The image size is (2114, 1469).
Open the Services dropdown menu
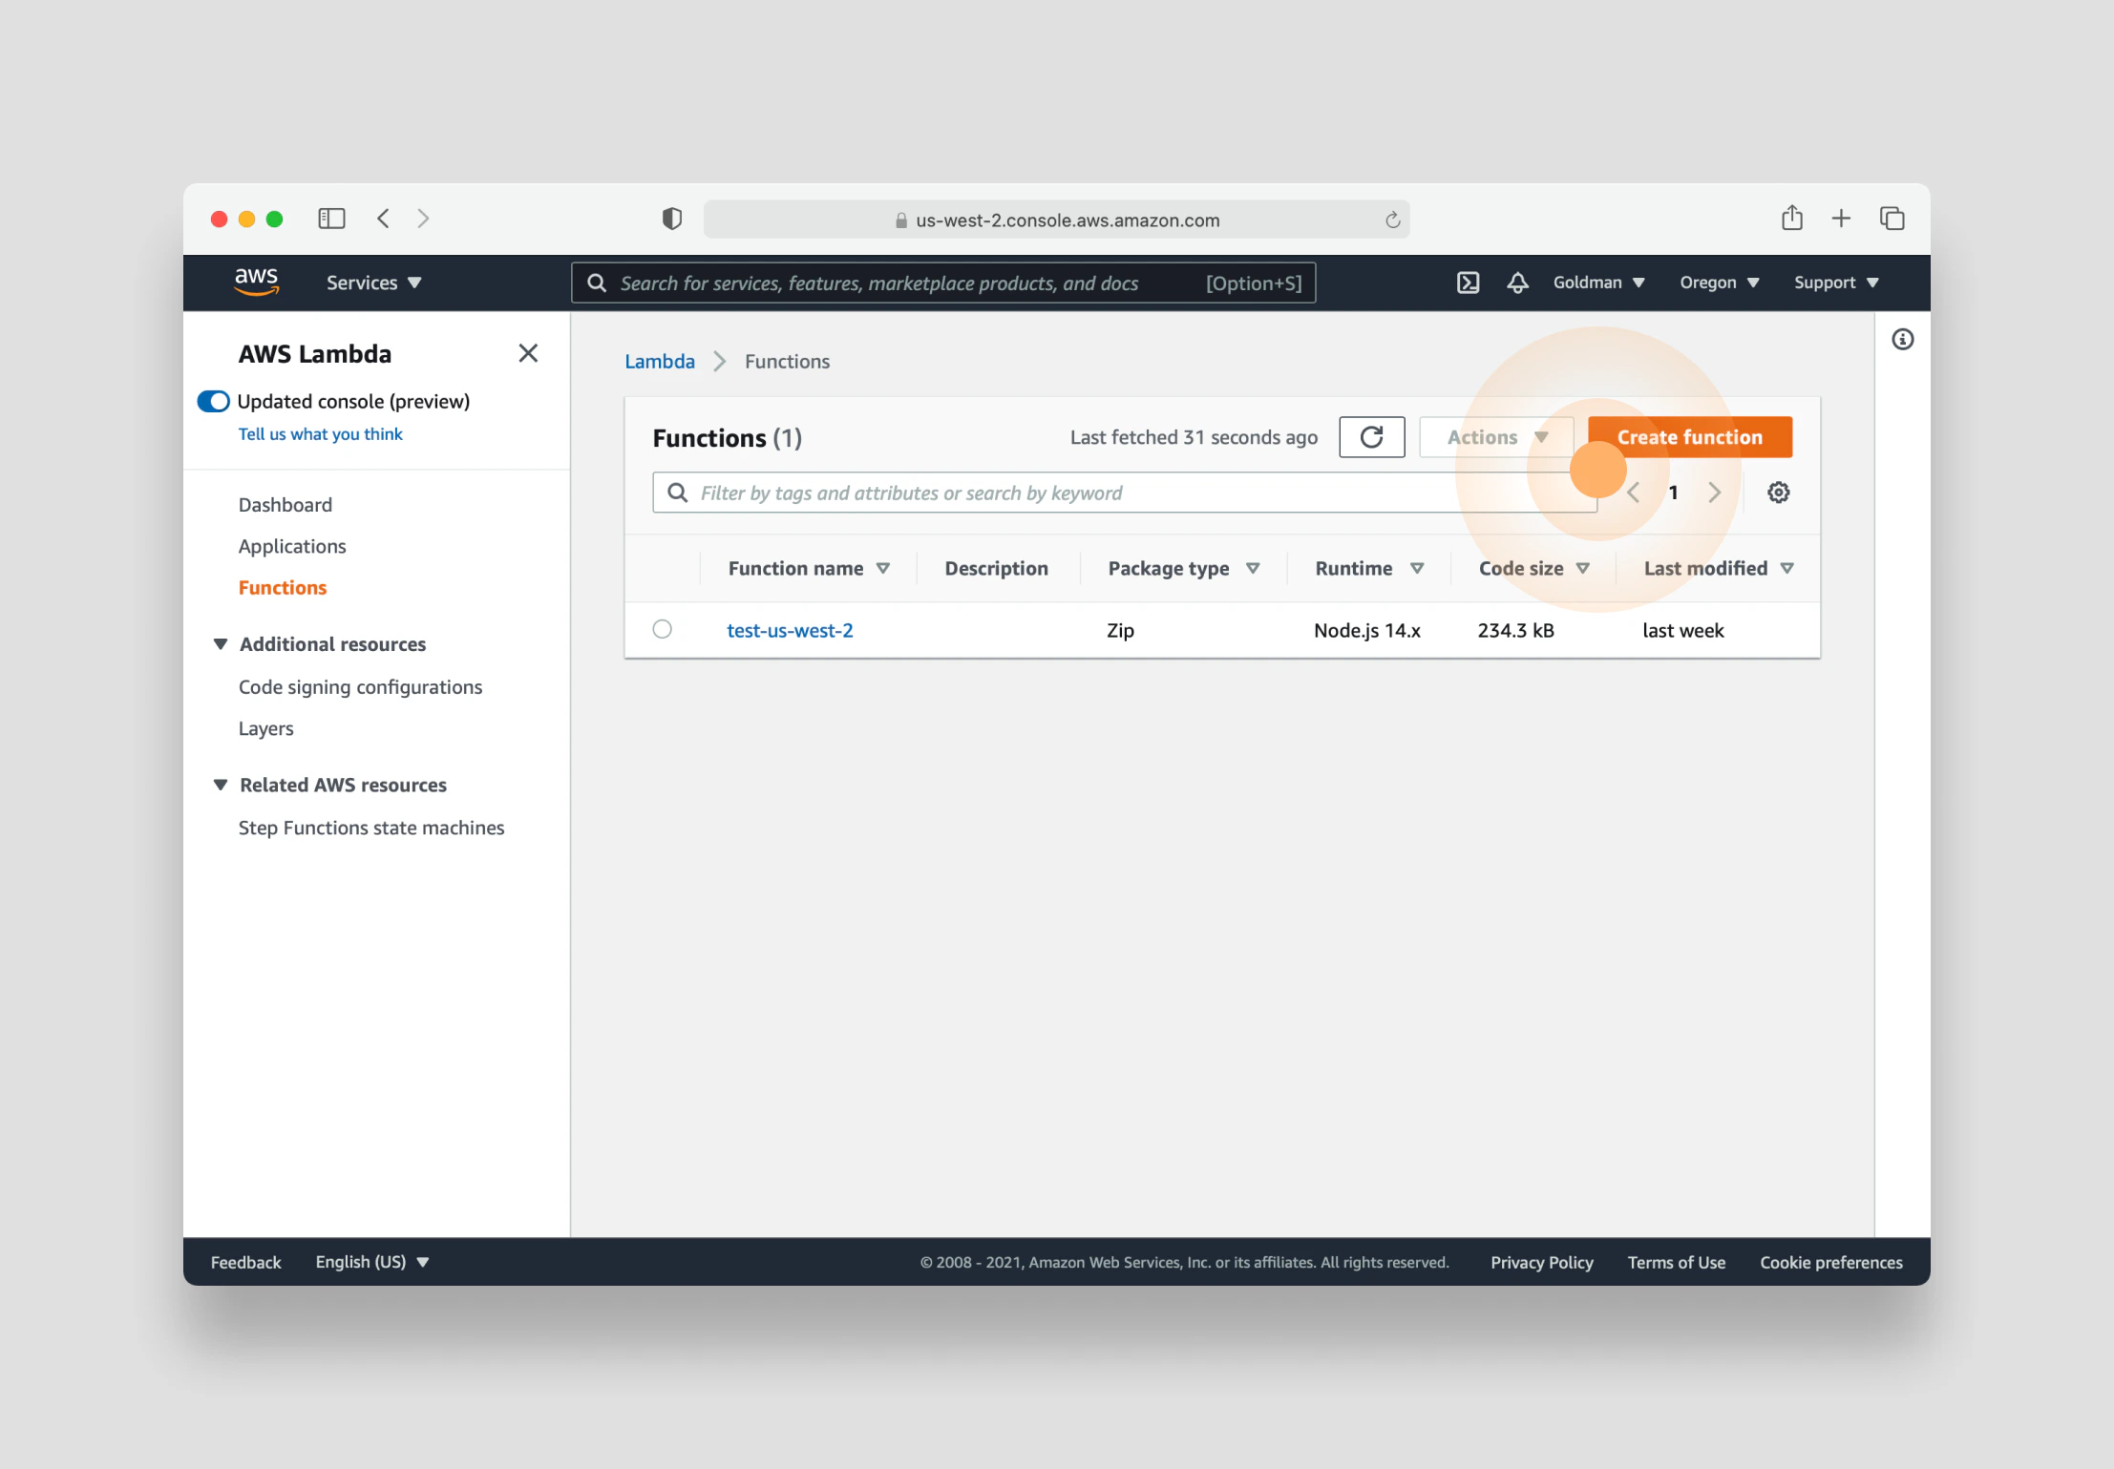tap(373, 283)
